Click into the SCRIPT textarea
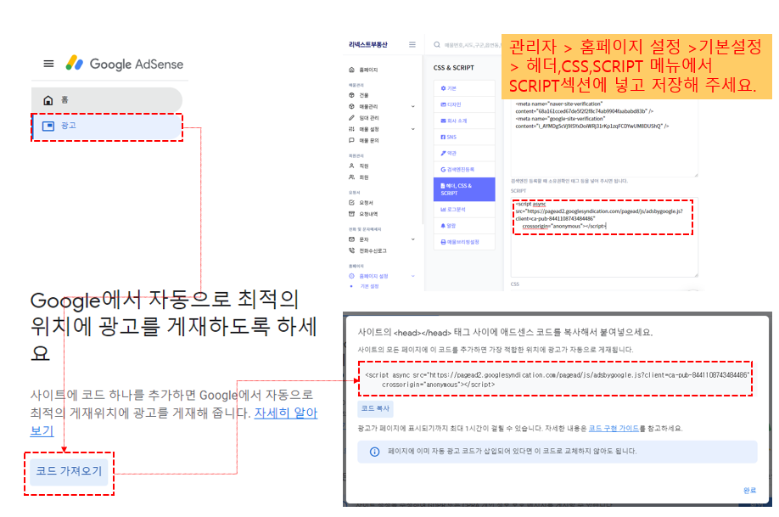This screenshot has width=779, height=517. [604, 237]
